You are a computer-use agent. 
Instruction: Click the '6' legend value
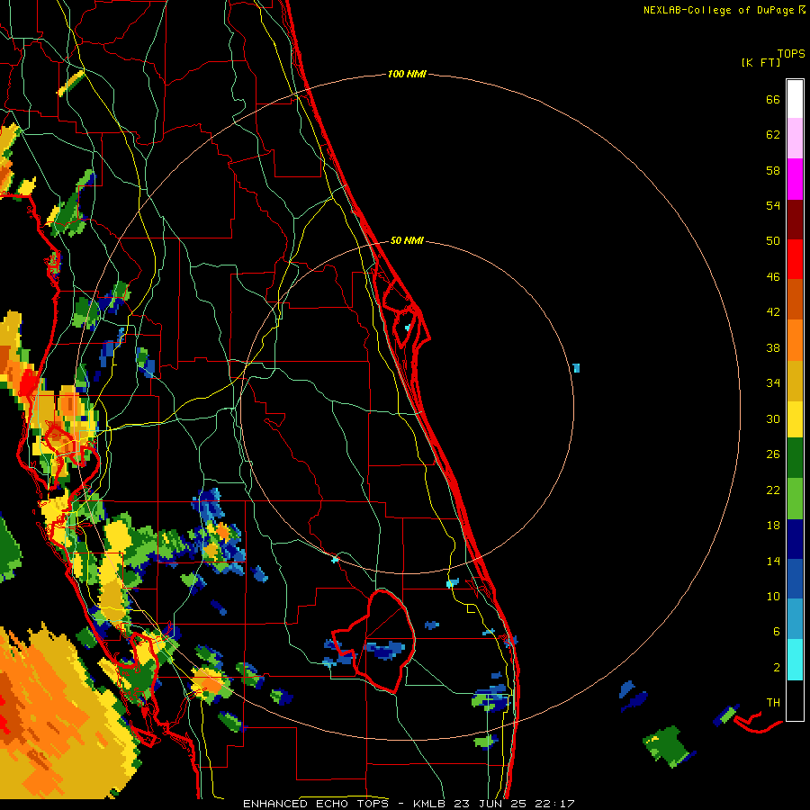point(777,632)
